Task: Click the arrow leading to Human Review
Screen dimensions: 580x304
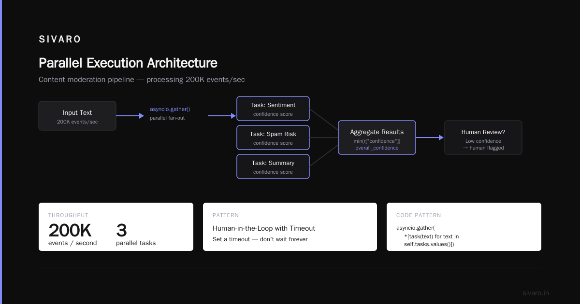Action: pyautogui.click(x=430, y=138)
